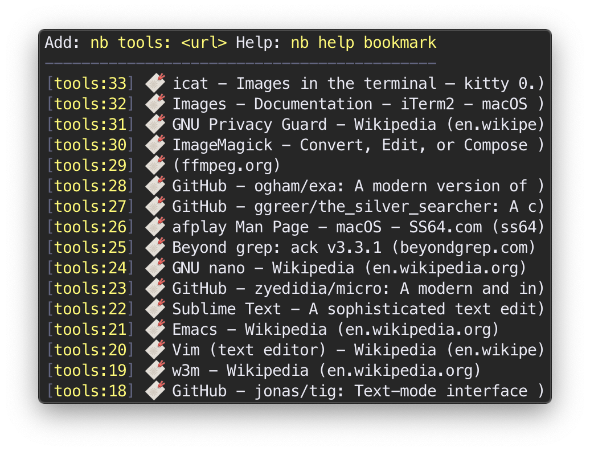Select the [tools:22] identifier

point(91,309)
